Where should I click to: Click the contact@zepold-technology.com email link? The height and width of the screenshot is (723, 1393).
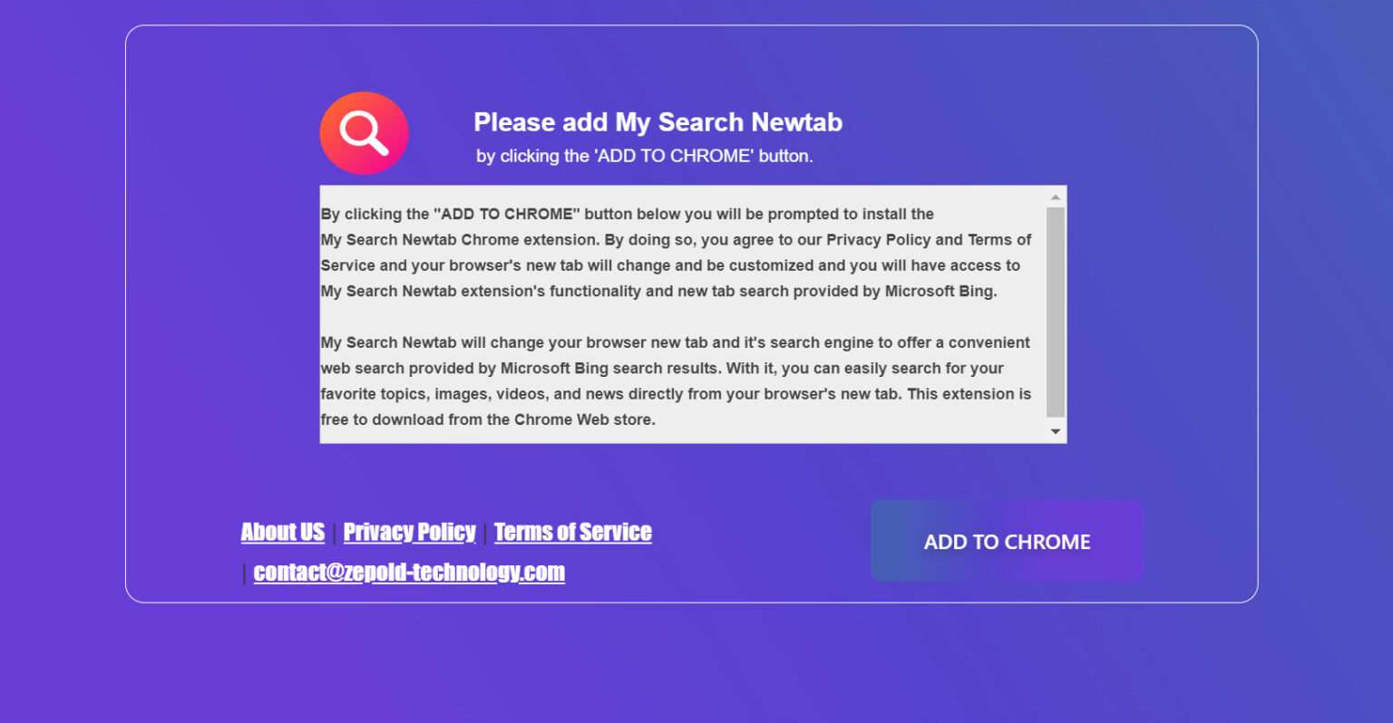coord(409,572)
